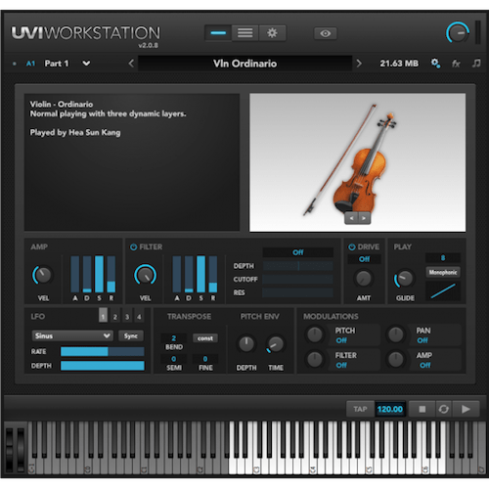
Task: Adjust the master volume knob
Action: 458,32
